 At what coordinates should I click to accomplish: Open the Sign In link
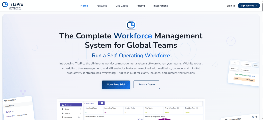(x=231, y=6)
